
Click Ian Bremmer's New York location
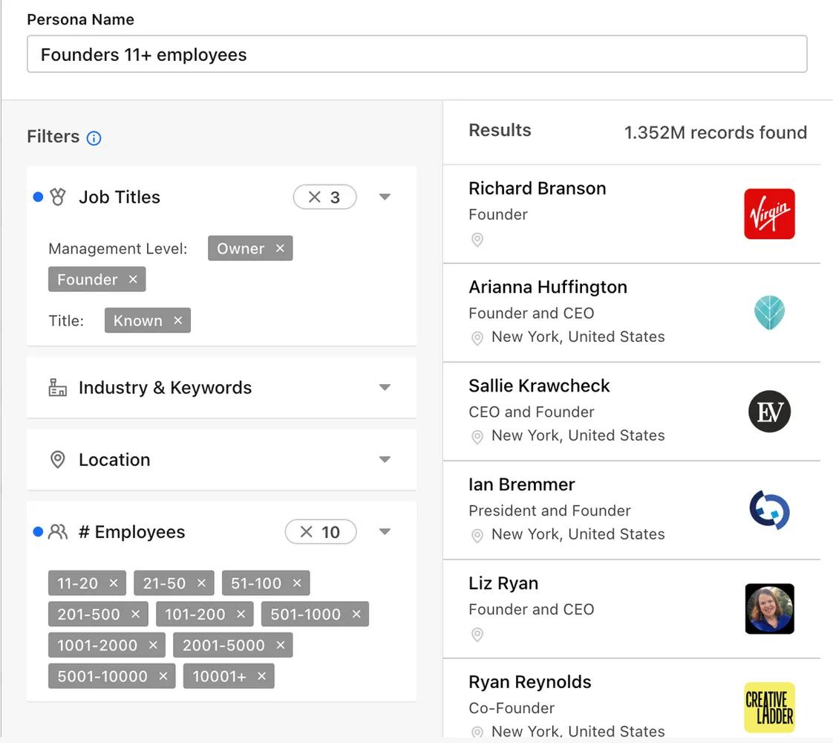tap(578, 534)
